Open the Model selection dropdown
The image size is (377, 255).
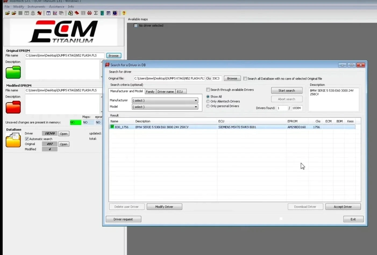point(195,107)
